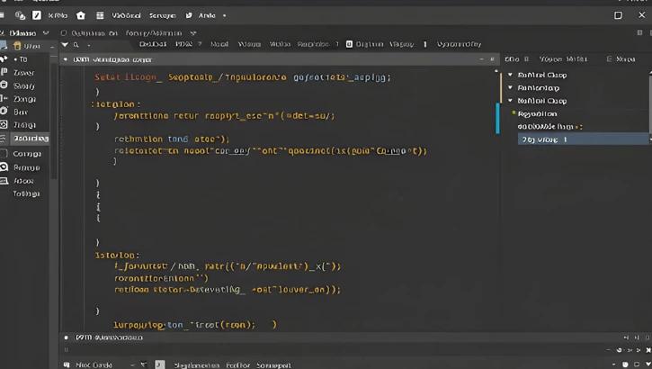Viewport: 652px width, 369px height.
Task: Click the white square icon in editor tab row
Action: tap(349, 44)
